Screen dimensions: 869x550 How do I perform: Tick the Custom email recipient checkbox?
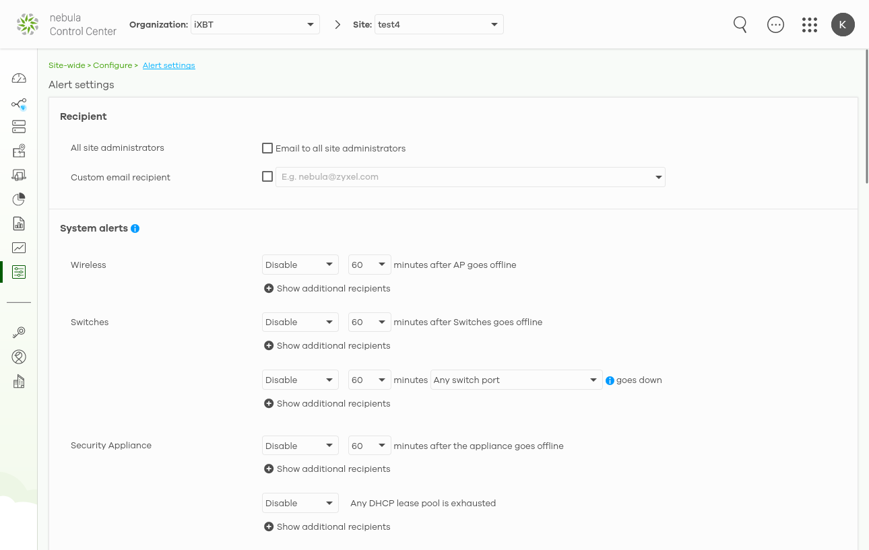click(267, 177)
